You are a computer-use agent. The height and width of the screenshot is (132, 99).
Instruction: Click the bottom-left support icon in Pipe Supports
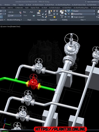pyautogui.click(x=43, y=17)
